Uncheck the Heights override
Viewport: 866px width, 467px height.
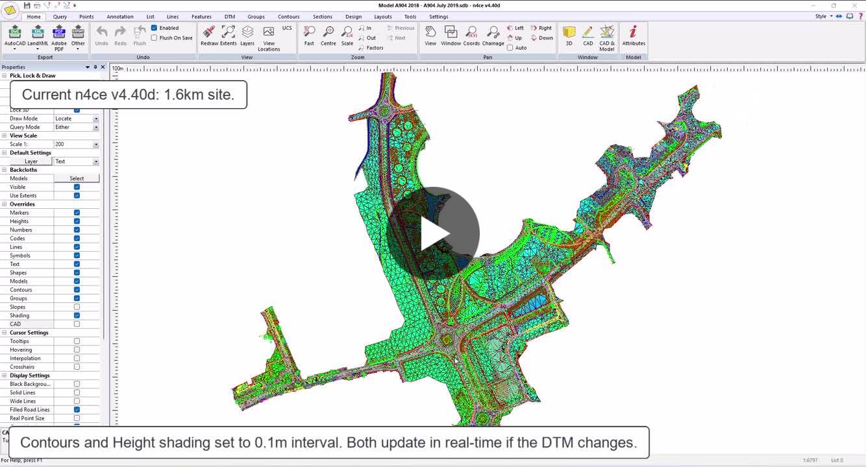pyautogui.click(x=77, y=221)
